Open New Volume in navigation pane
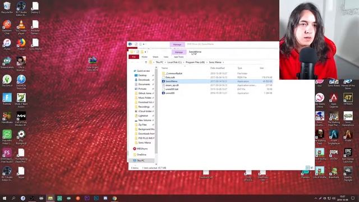The image size is (359, 202). tap(145, 120)
